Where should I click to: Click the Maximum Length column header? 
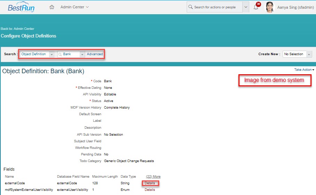click(105, 177)
